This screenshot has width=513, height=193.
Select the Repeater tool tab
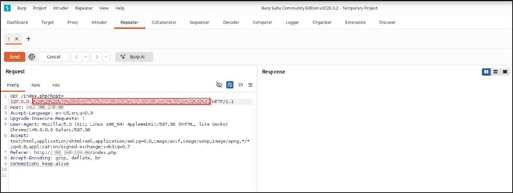coord(129,22)
